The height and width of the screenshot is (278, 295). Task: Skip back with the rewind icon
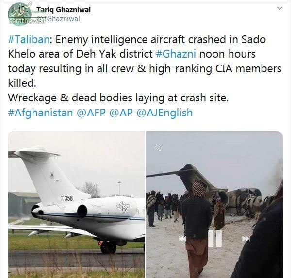(x=182, y=239)
